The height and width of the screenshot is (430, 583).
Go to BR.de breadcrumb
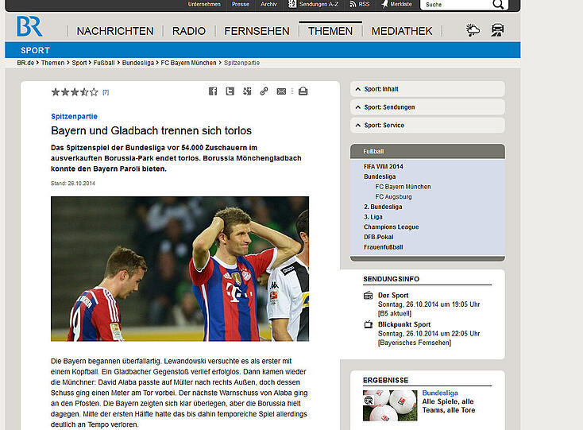[x=25, y=63]
